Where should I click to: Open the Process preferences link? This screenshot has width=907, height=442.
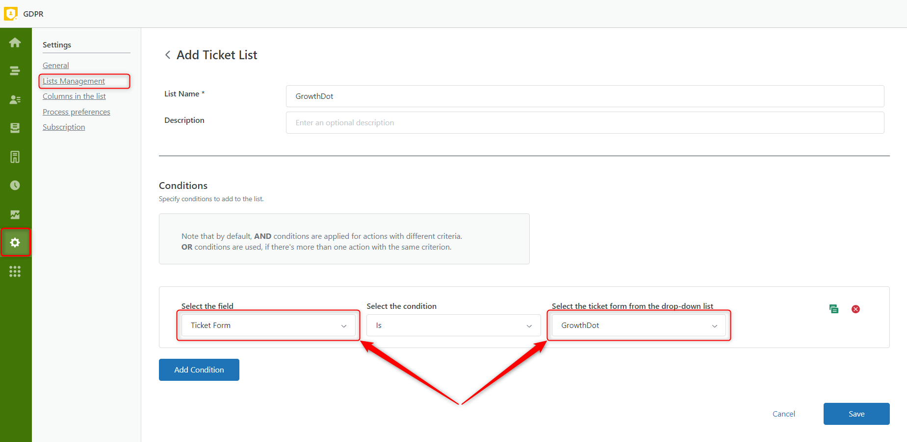[x=77, y=112]
